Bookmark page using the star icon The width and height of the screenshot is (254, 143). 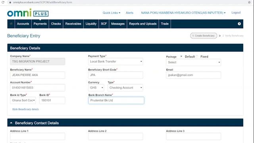249,2
